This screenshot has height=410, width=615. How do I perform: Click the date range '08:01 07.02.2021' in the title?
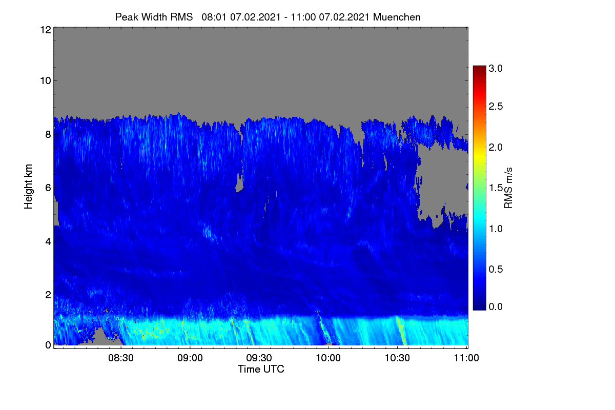[241, 17]
